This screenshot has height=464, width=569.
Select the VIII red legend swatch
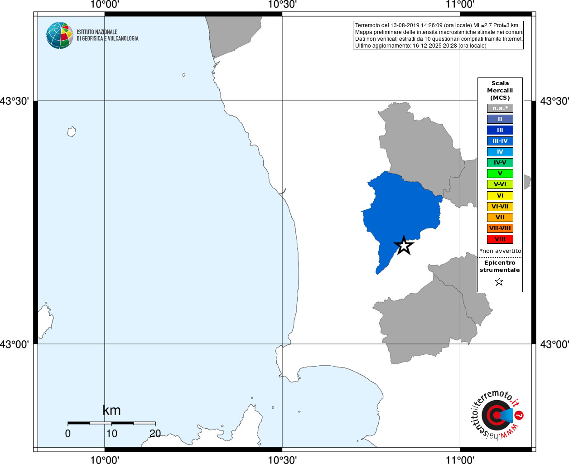pyautogui.click(x=500, y=239)
